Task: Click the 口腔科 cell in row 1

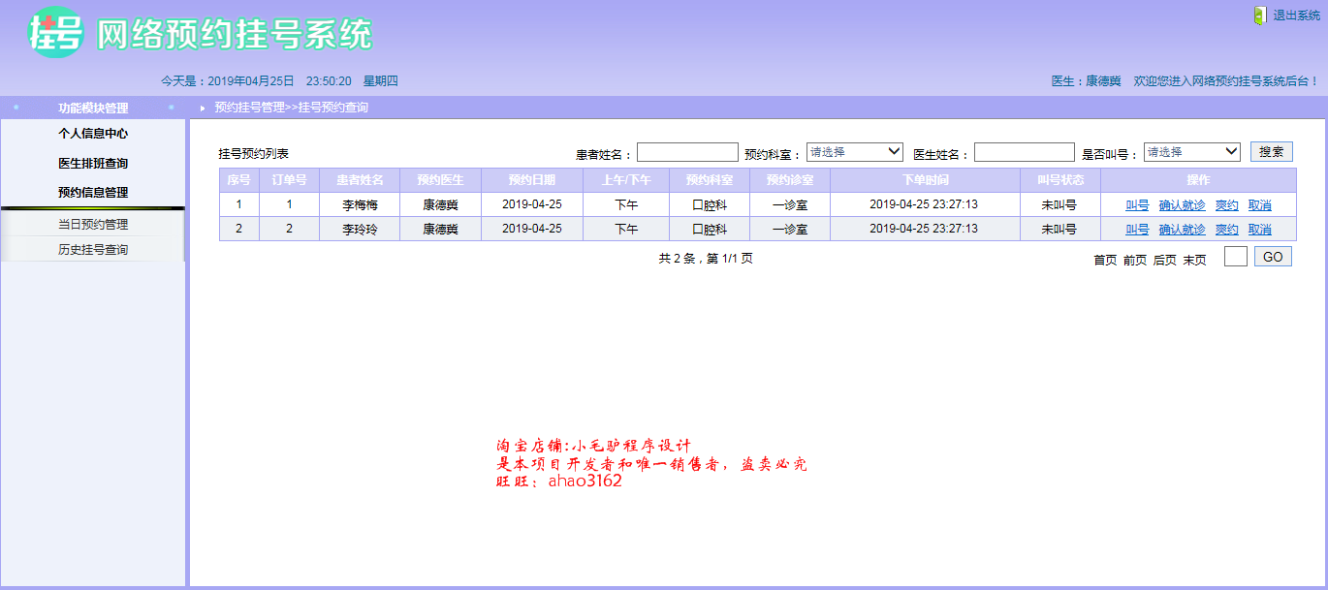Action: click(710, 204)
